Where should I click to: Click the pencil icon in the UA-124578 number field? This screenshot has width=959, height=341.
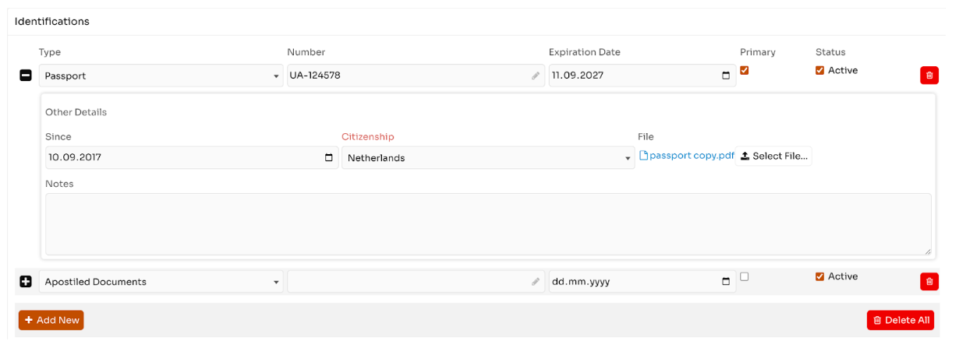click(x=536, y=76)
